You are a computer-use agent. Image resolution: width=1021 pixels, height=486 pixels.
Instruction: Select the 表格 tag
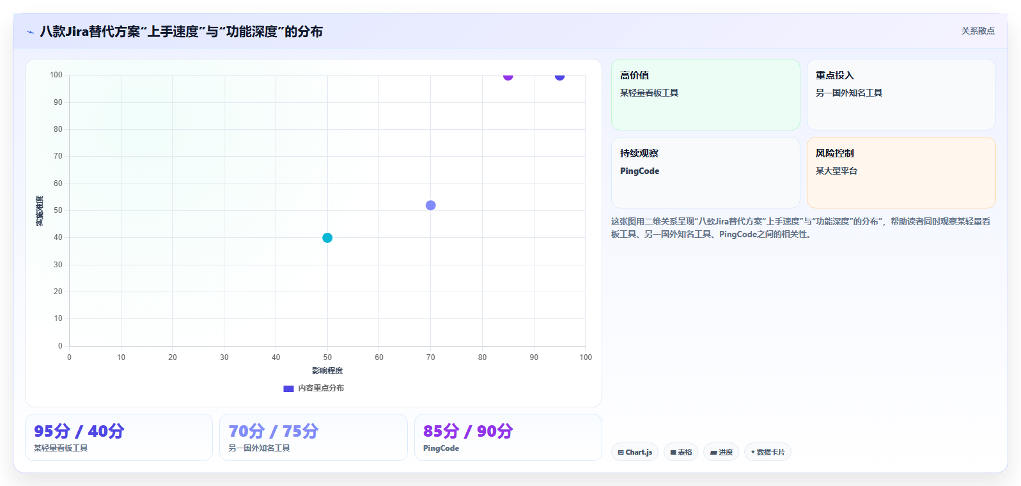[681, 452]
